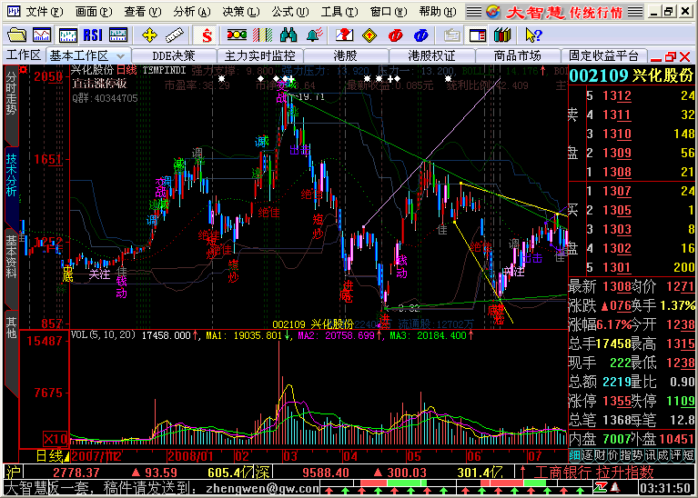The image size is (698, 498).
Task: Click the 沪 Shanghai index value 2778.37
Action: click(x=76, y=473)
